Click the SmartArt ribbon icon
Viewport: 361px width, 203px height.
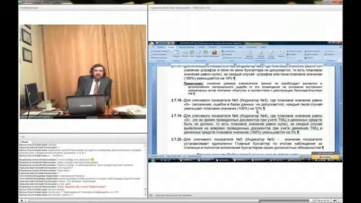click(x=205, y=54)
